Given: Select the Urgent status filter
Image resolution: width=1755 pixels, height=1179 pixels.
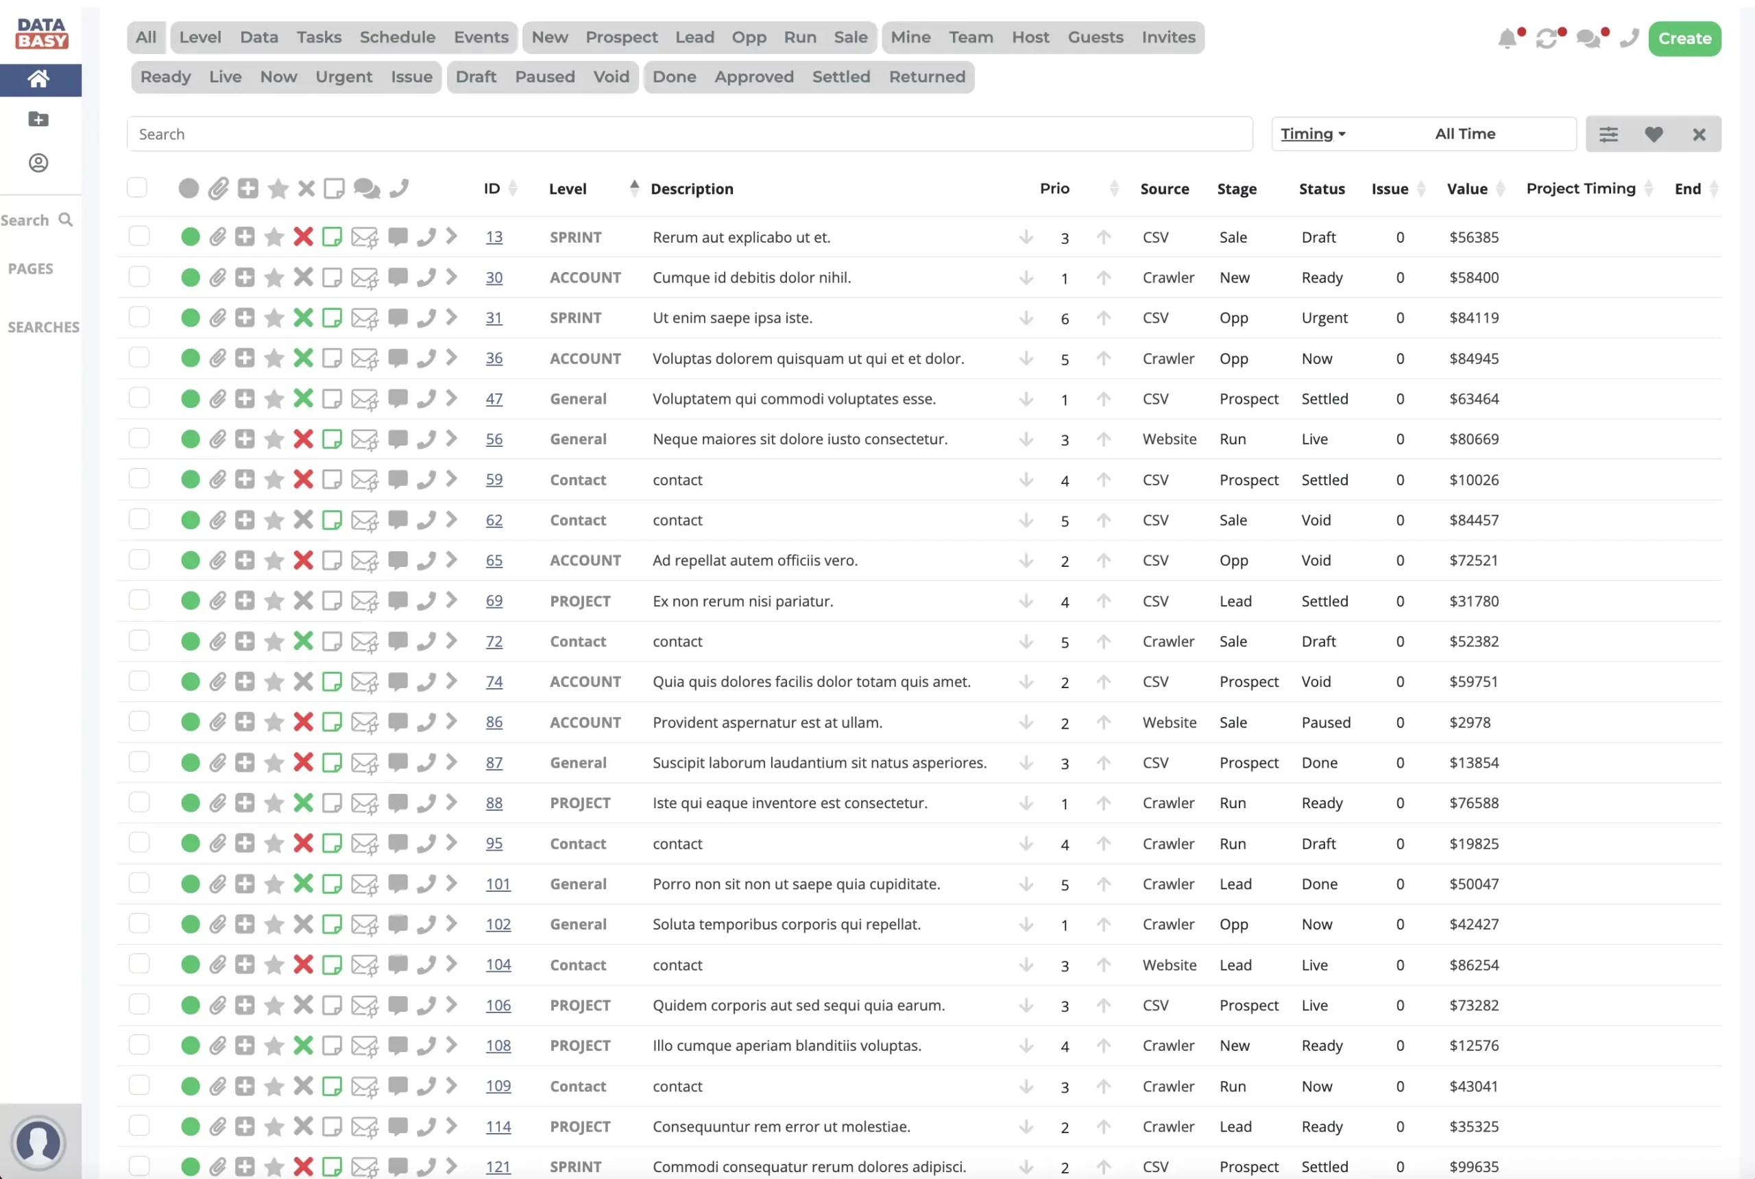Looking at the screenshot, I should coord(343,77).
